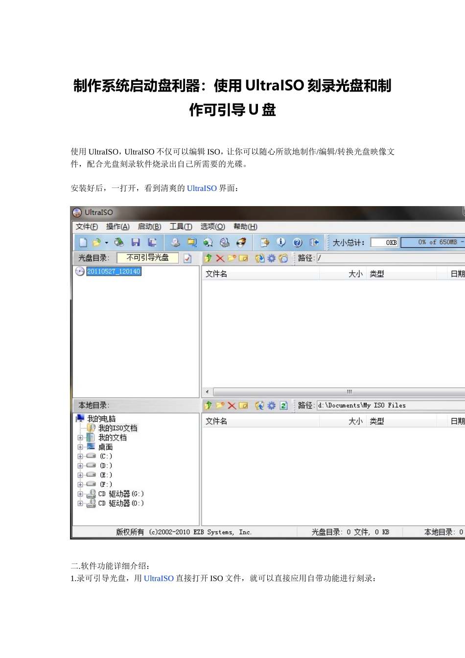465x658 pixels.
Task: Expand the 我的文档 tree node
Action: (80, 438)
